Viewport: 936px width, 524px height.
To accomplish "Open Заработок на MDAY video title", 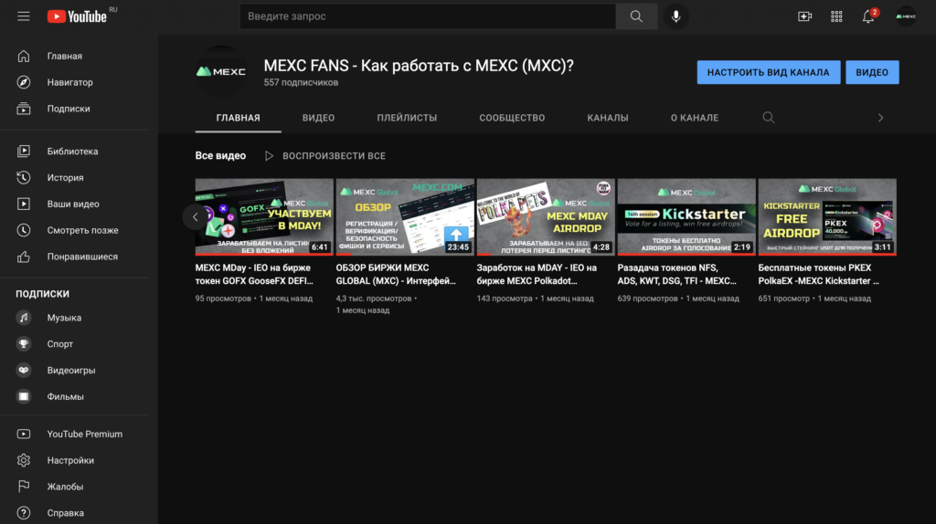I will coord(537,274).
